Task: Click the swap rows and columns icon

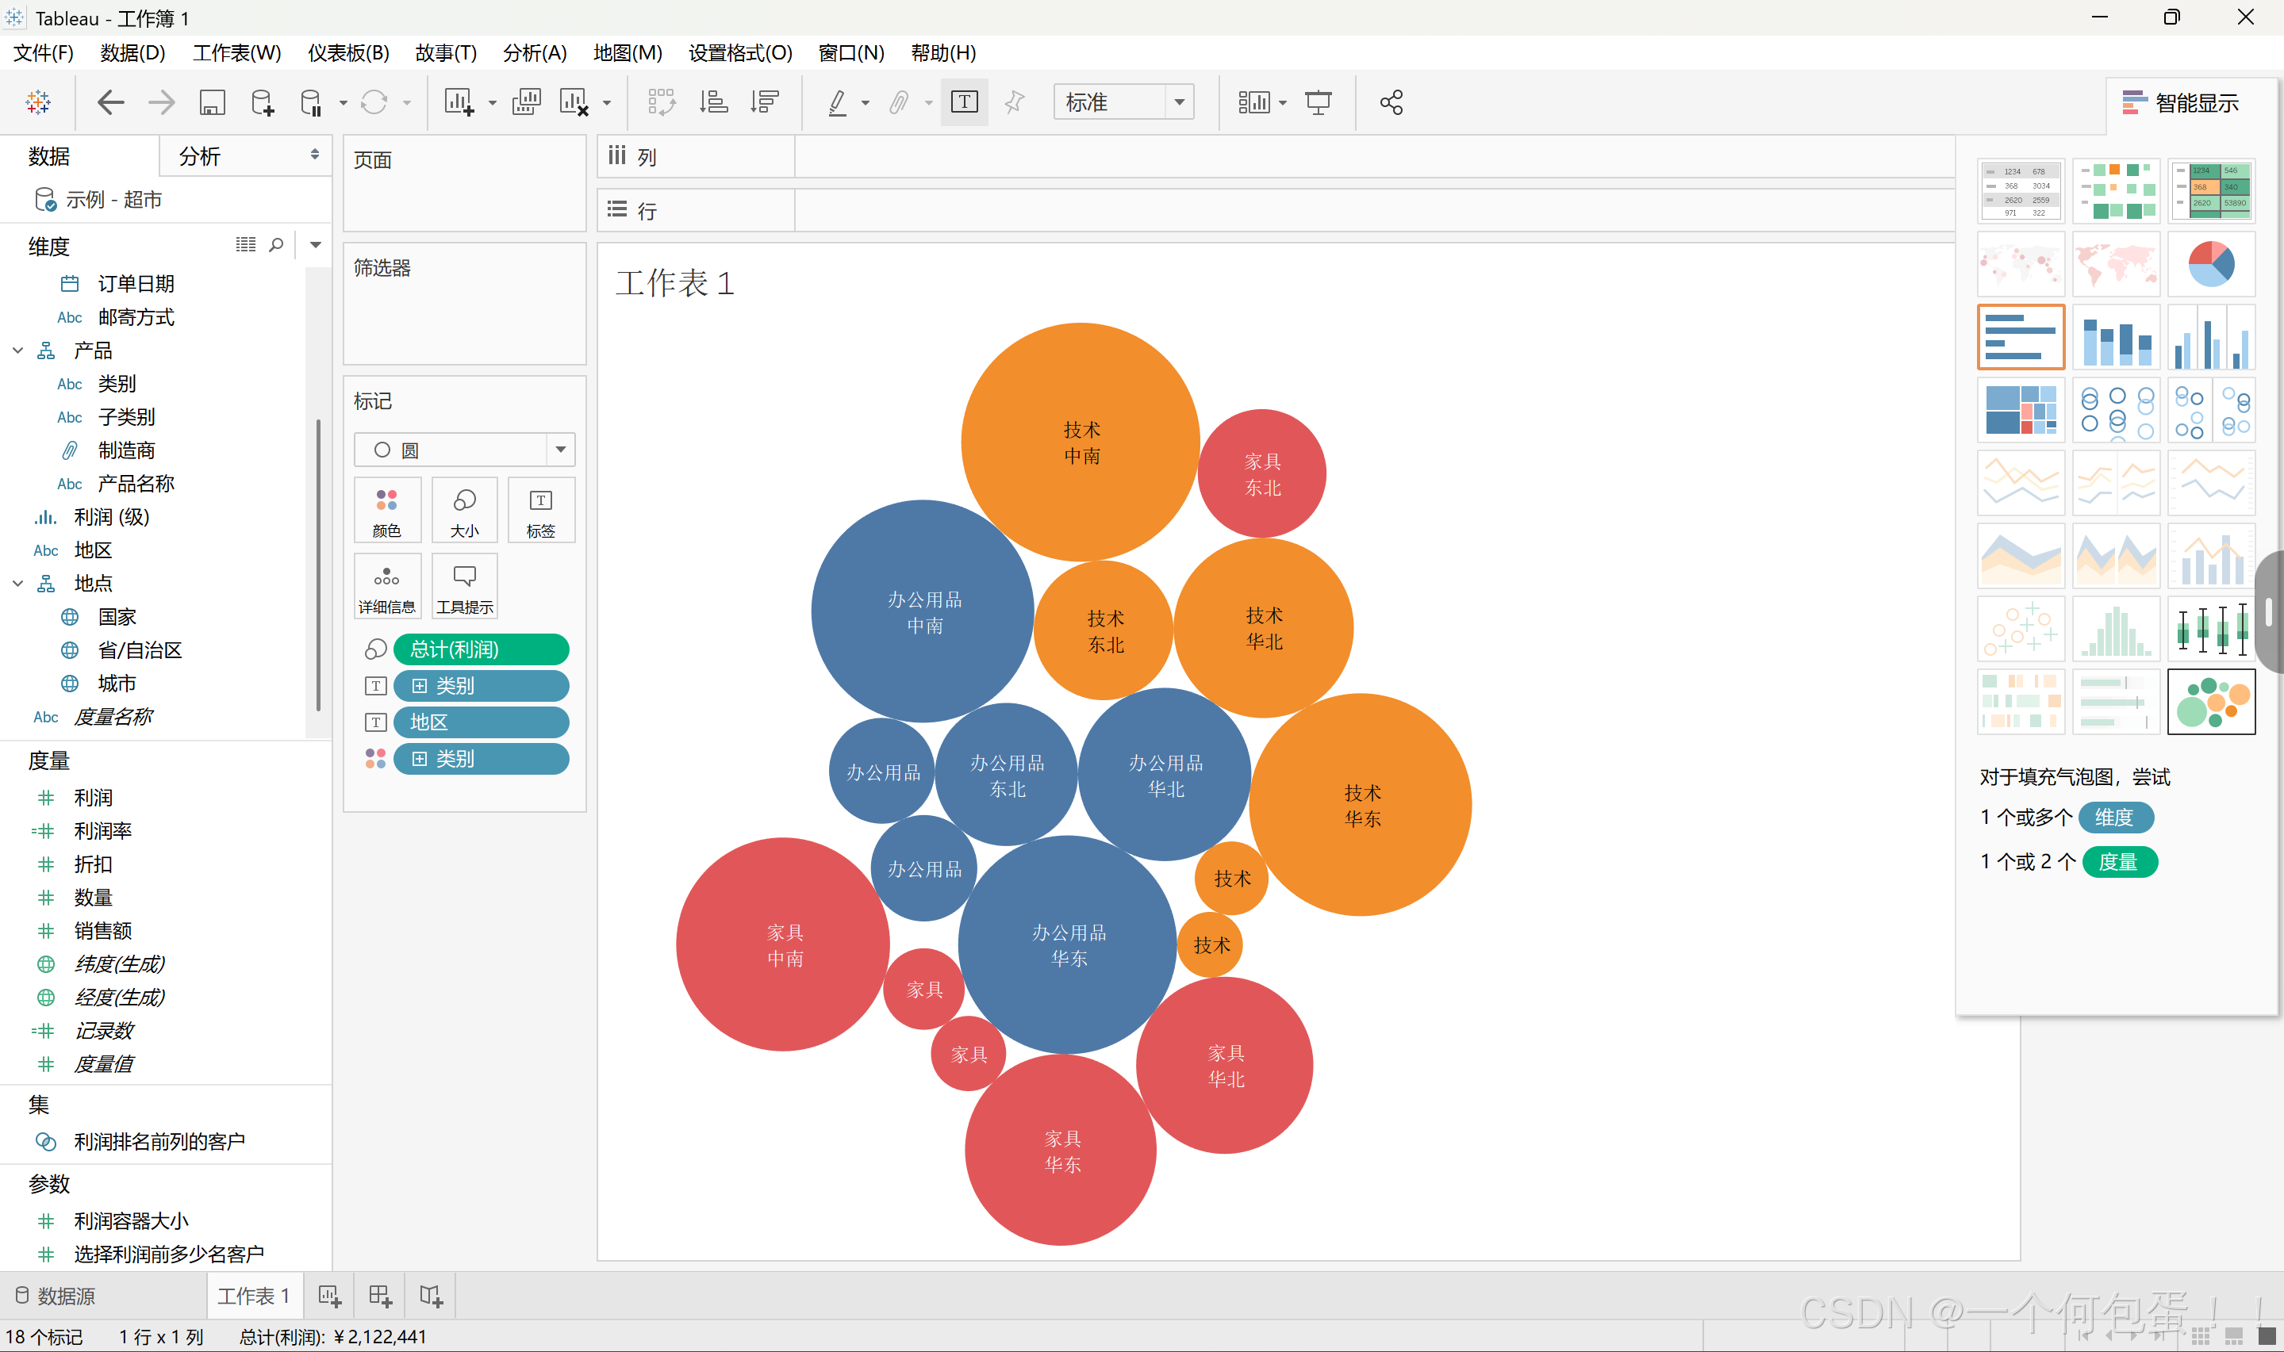Action: coord(662,102)
